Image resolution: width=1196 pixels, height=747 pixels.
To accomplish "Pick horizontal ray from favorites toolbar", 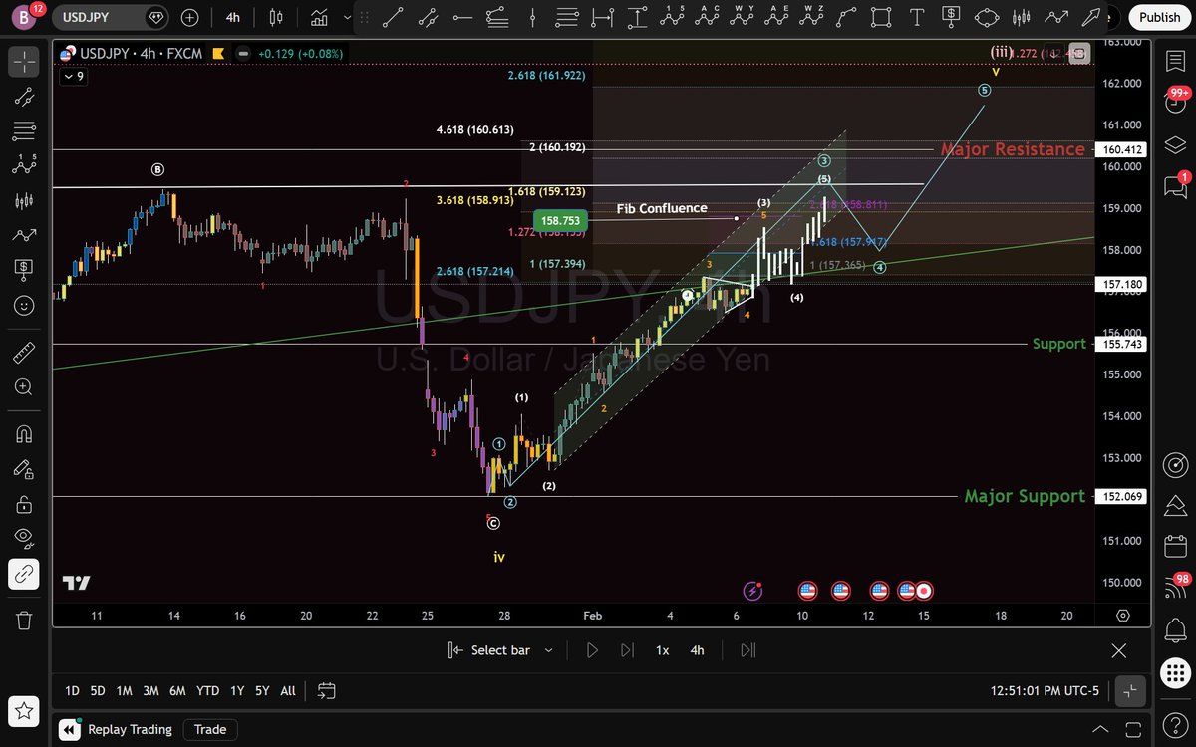I will (x=460, y=17).
